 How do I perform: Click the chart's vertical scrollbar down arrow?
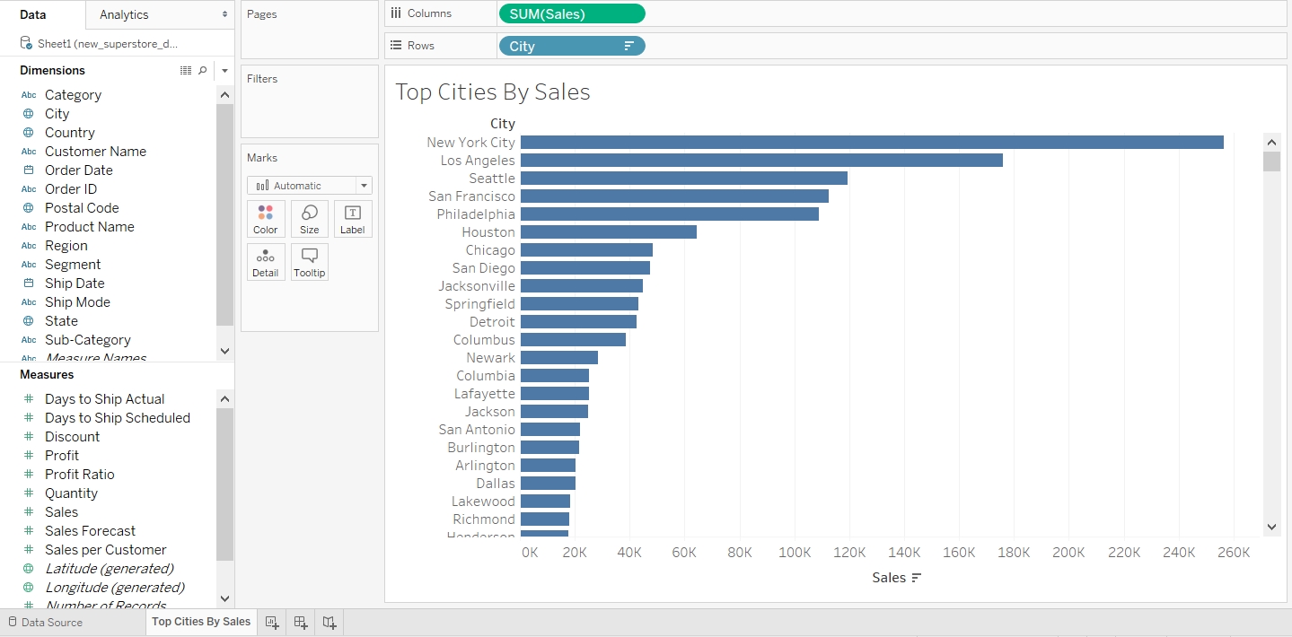[x=1271, y=527]
